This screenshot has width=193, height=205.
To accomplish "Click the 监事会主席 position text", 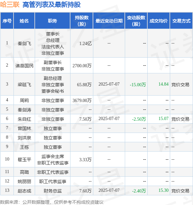I will (x=53, y=156).
